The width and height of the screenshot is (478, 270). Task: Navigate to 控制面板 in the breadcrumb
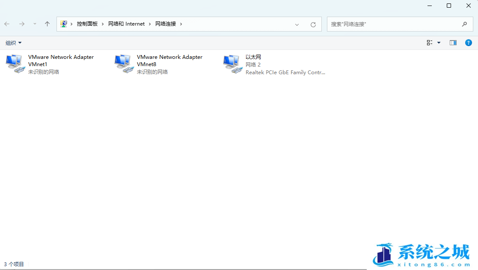tap(87, 23)
